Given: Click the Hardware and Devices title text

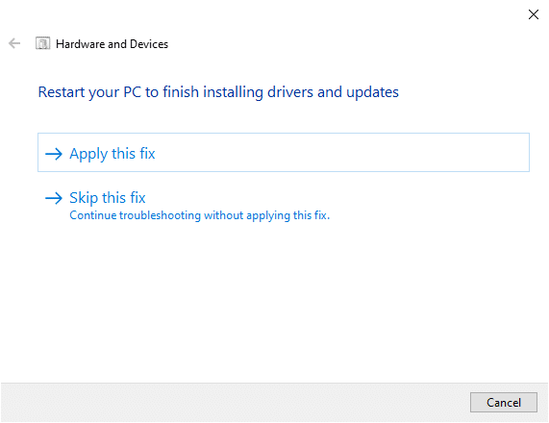Looking at the screenshot, I should 112,44.
